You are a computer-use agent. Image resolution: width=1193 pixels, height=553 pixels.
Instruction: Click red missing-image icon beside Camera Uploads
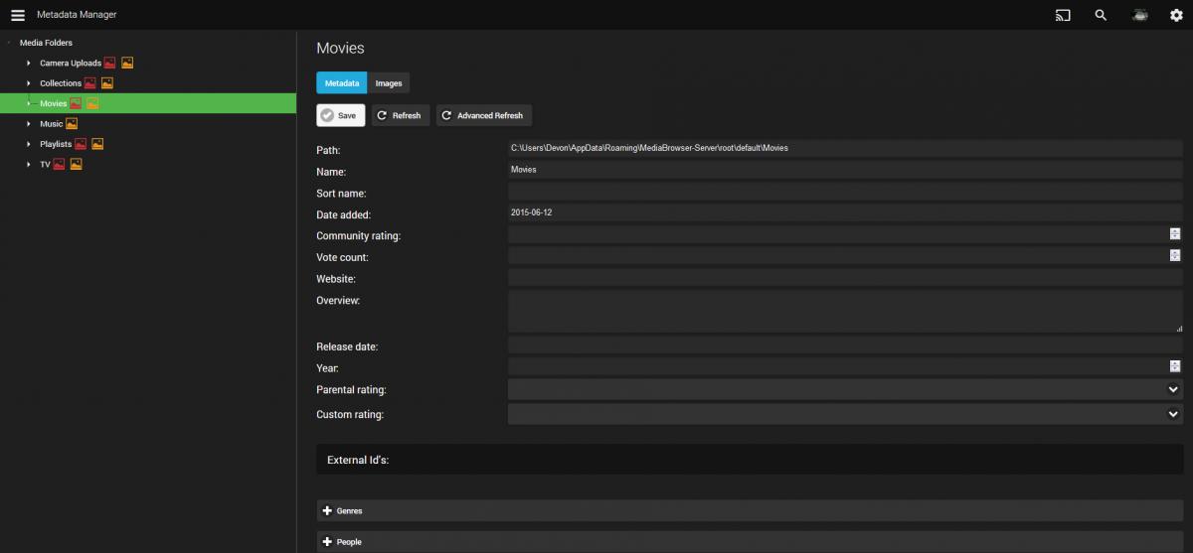pyautogui.click(x=110, y=63)
